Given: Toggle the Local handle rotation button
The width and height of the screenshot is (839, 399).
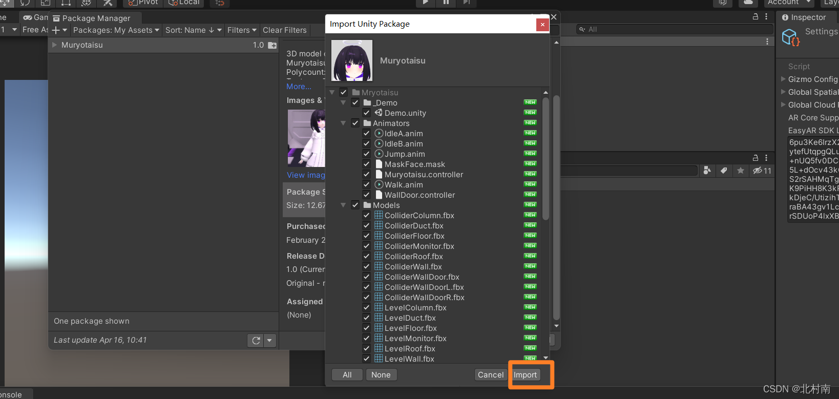Looking at the screenshot, I should [x=184, y=3].
